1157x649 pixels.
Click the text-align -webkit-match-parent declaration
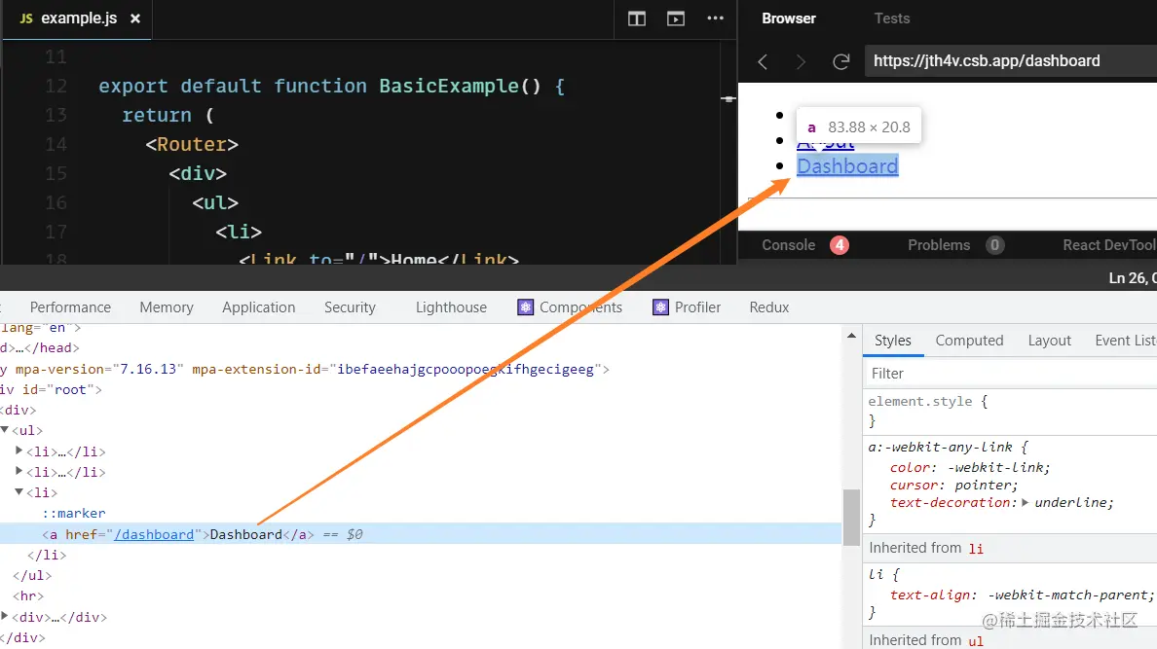[1022, 595]
